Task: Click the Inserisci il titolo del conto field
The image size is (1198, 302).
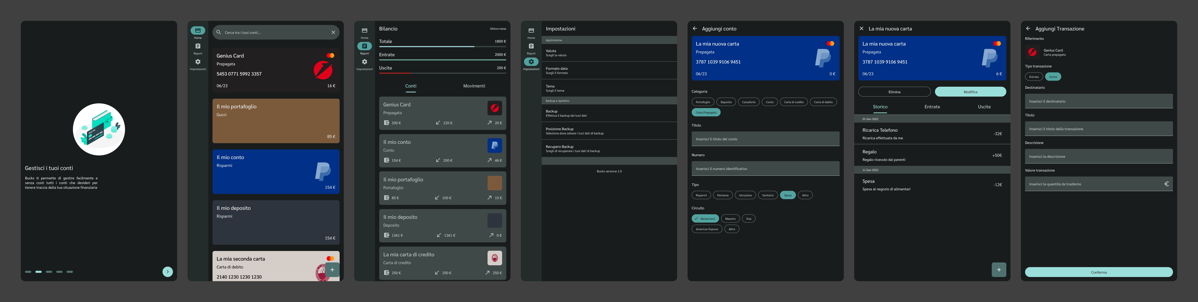Action: [765, 139]
